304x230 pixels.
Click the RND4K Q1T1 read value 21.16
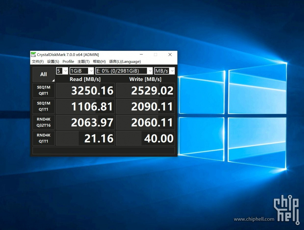[x=86, y=138]
